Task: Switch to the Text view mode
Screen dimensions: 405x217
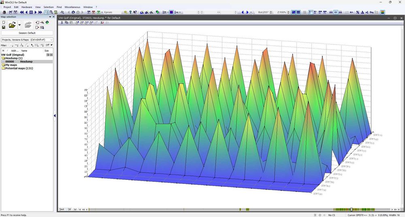Action: [62, 209]
